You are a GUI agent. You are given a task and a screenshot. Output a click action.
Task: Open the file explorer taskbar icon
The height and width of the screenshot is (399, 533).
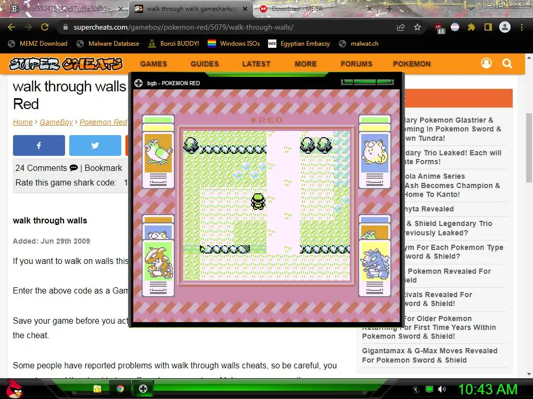coord(97,389)
